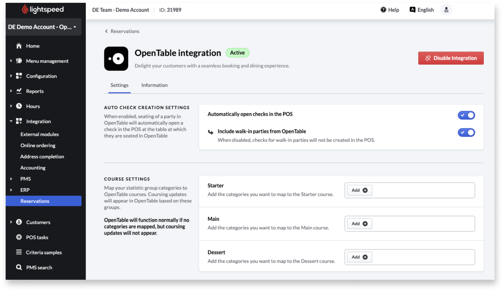Switch to the Information tab
The height and width of the screenshot is (291, 503).
point(155,85)
